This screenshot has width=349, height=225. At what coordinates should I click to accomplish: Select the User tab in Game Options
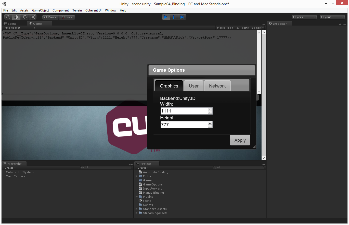click(x=194, y=86)
